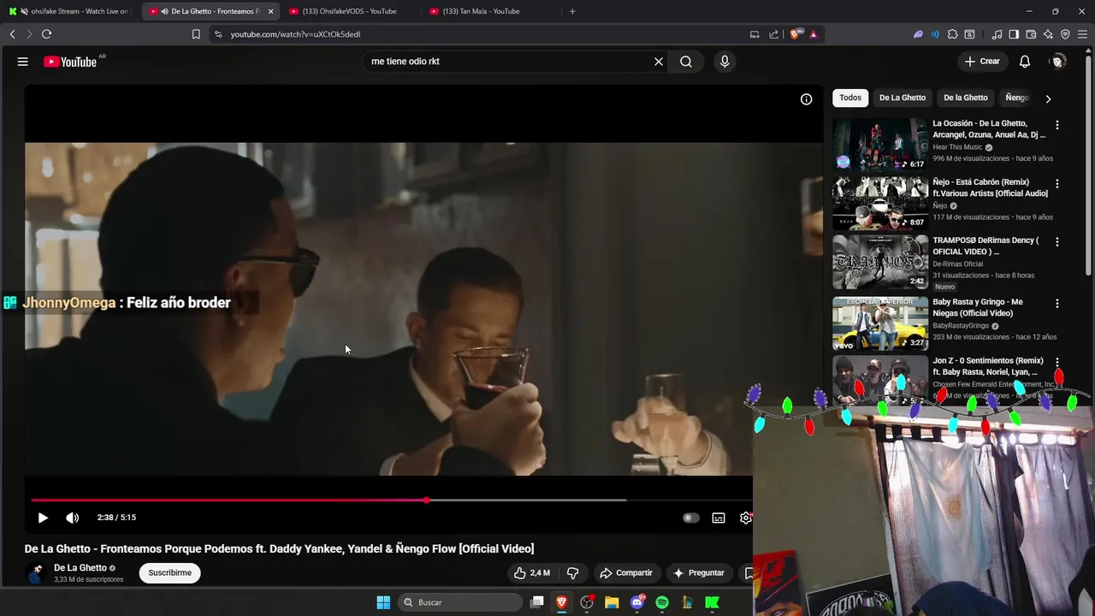The height and width of the screenshot is (616, 1095).
Task: Toggle subtitles/captions in the player
Action: (719, 518)
